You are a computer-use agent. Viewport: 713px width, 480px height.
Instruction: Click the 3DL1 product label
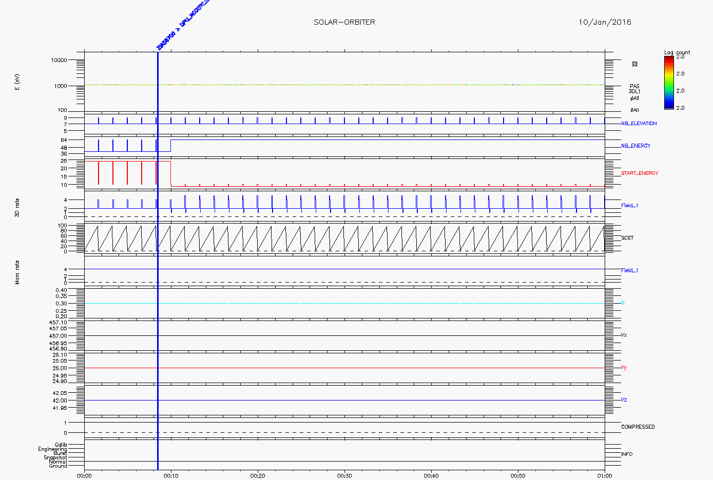635,92
